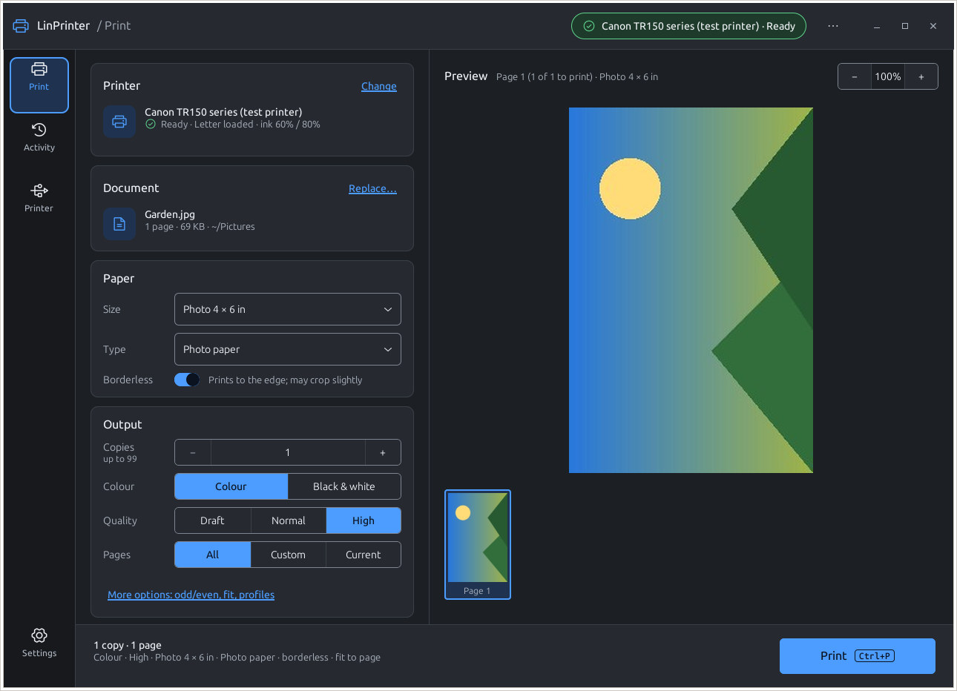Click the printer Ready status pill
This screenshot has height=691, width=957.
[688, 26]
